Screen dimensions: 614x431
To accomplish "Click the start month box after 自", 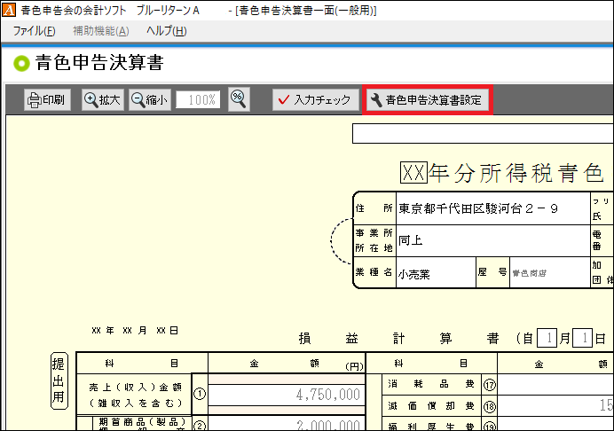I will 547,338.
